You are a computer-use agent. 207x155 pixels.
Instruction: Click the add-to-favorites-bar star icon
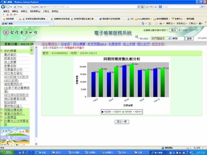(20, 19)
